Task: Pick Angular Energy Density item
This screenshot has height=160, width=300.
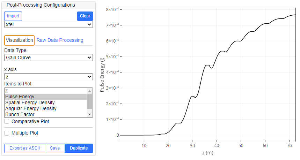Action: pyautogui.click(x=45, y=108)
